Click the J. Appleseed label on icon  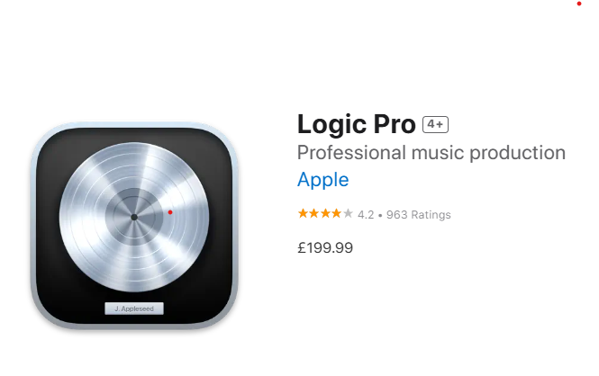click(134, 309)
